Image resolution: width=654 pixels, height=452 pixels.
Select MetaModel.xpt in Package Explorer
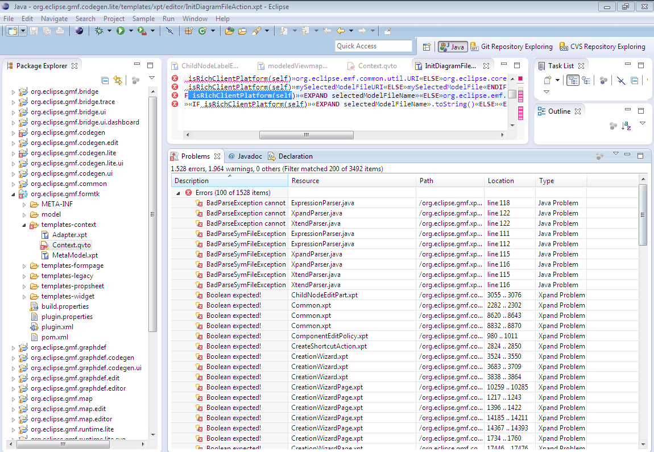tap(69, 255)
